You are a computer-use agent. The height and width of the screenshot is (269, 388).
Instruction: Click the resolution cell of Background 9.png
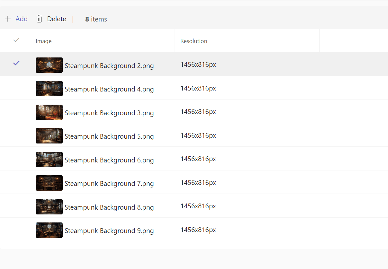tap(198, 230)
